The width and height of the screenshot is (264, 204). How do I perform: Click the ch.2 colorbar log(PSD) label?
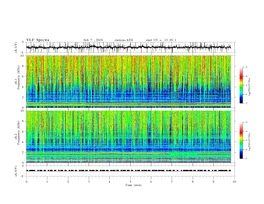pos(250,142)
